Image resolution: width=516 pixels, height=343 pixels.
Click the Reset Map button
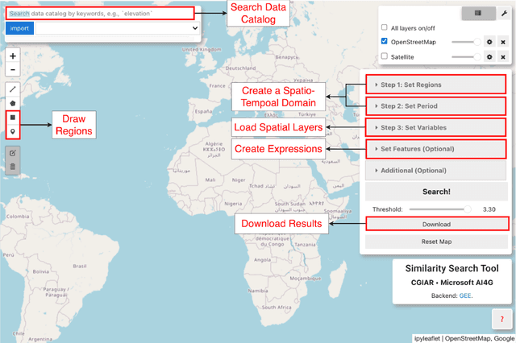tap(436, 242)
